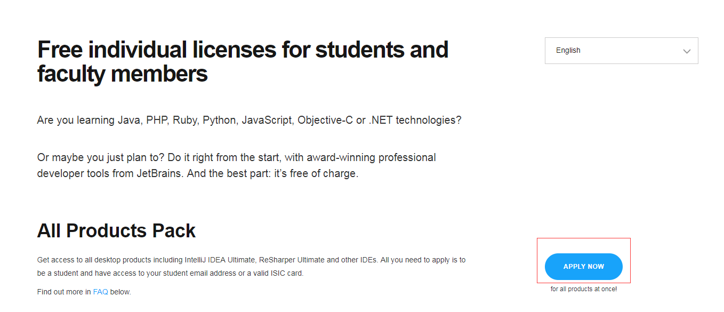Screen dimensions: 724x312
Task: Click the 'All Products Pack' heading
Action: [116, 230]
